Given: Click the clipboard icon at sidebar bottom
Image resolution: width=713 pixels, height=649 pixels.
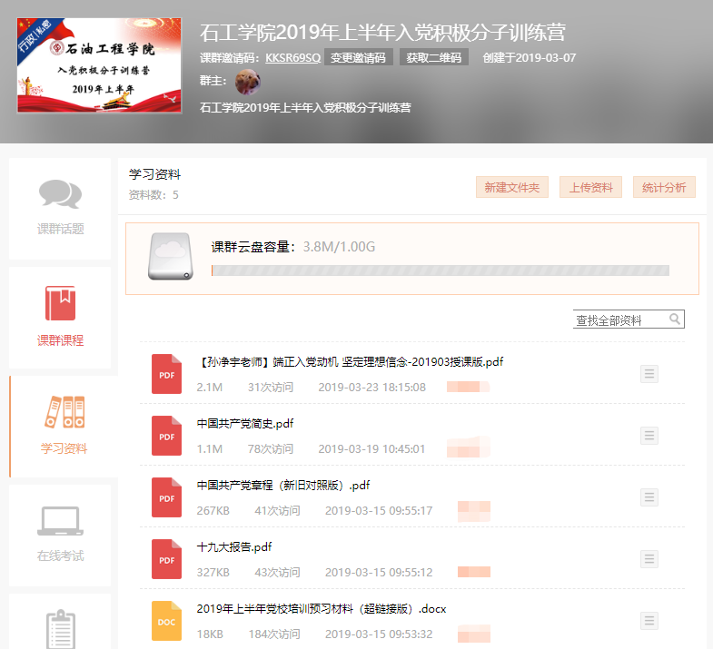Looking at the screenshot, I should pyautogui.click(x=60, y=629).
